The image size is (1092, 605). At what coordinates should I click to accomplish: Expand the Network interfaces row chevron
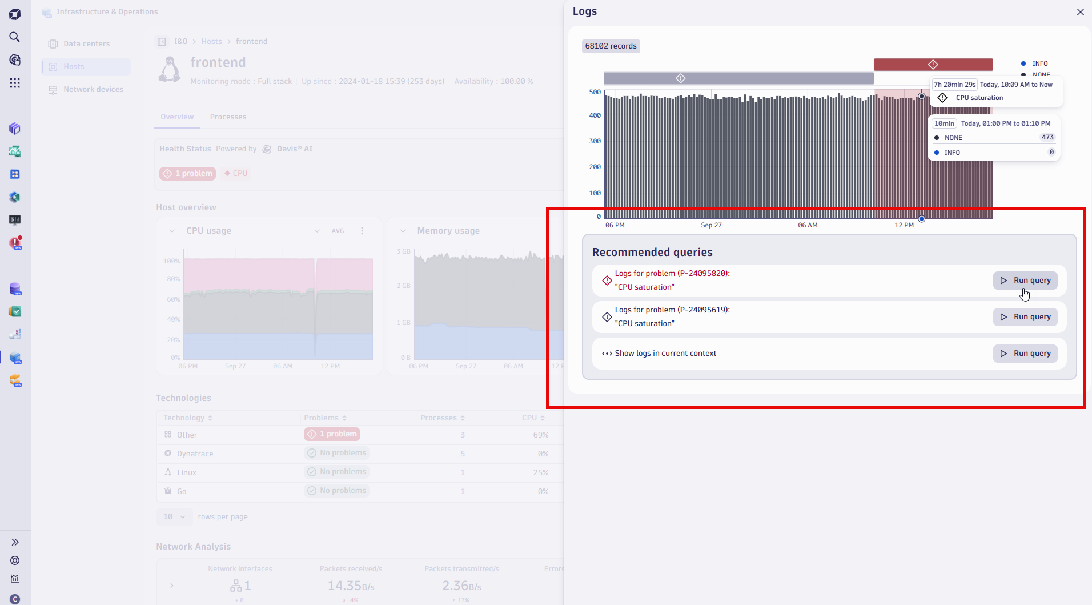pos(171,586)
